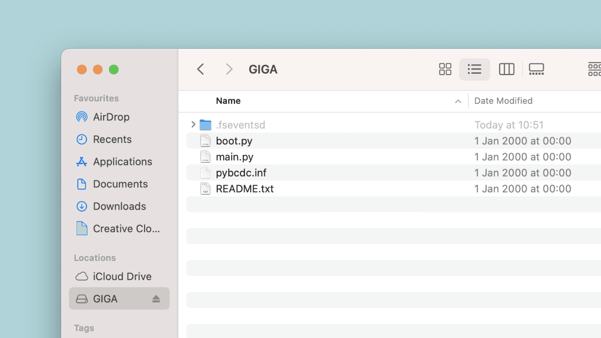Select the boot.py file
The image size is (601, 338).
pyautogui.click(x=234, y=141)
